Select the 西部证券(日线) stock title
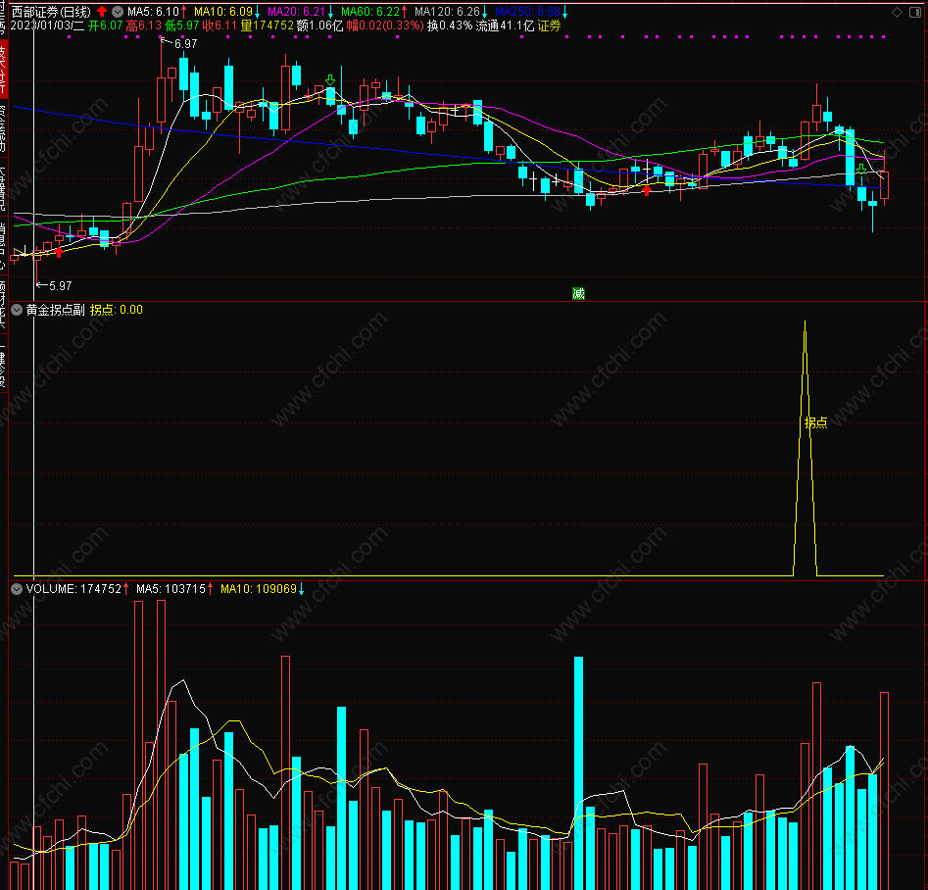Viewport: 928px width, 890px height. coord(52,11)
